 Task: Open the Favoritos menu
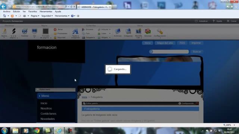coord(32,12)
